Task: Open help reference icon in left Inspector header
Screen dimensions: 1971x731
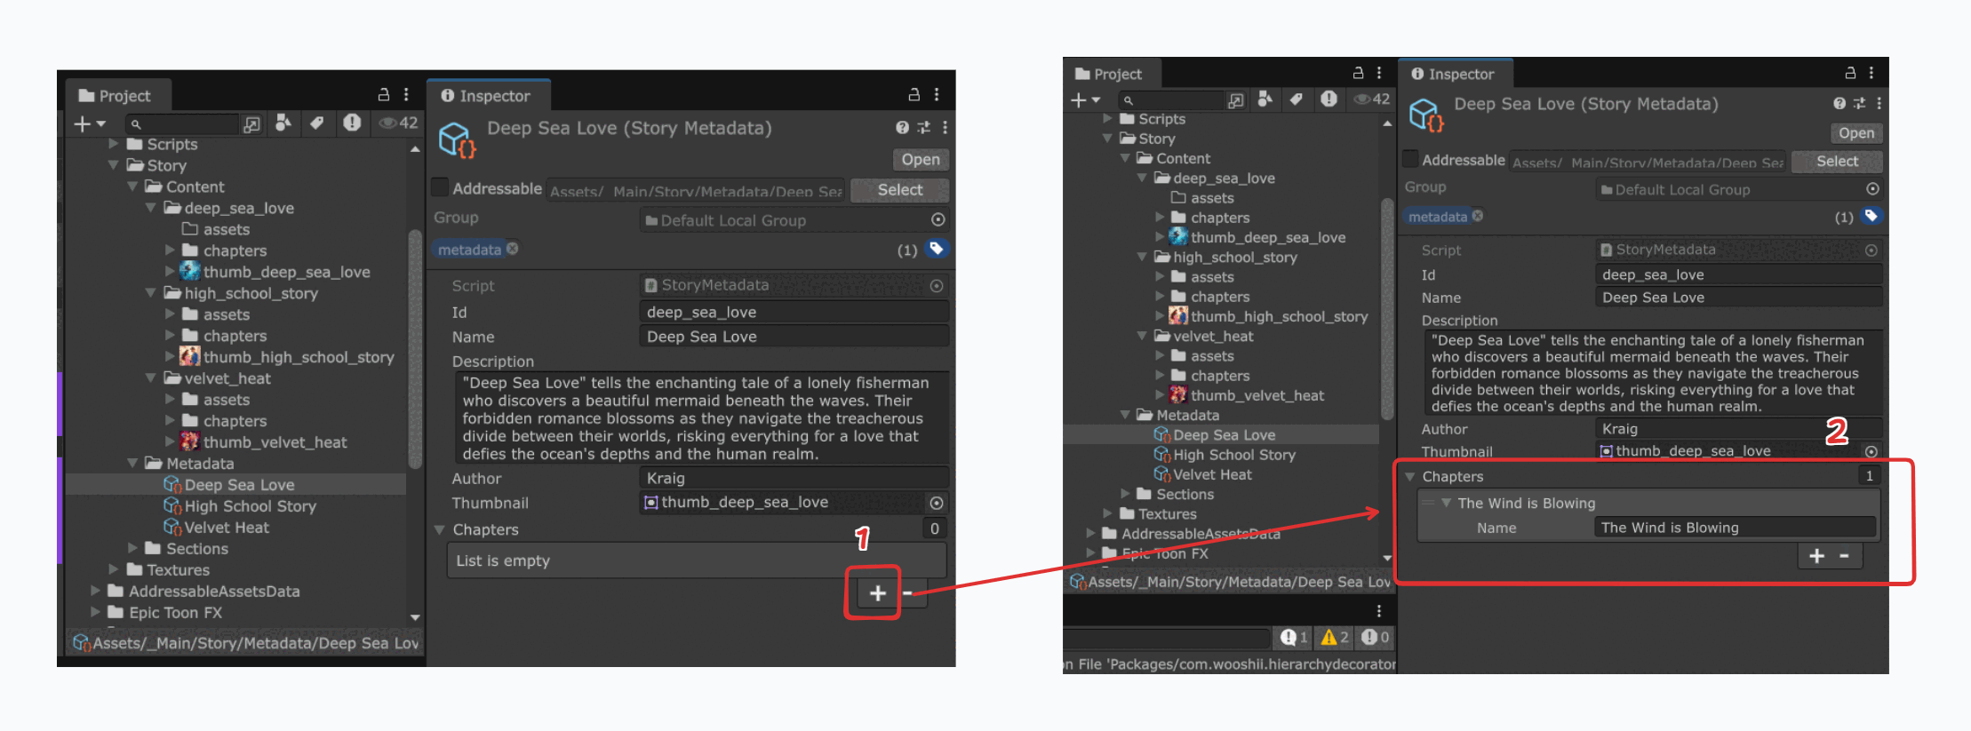Action: pos(902,128)
